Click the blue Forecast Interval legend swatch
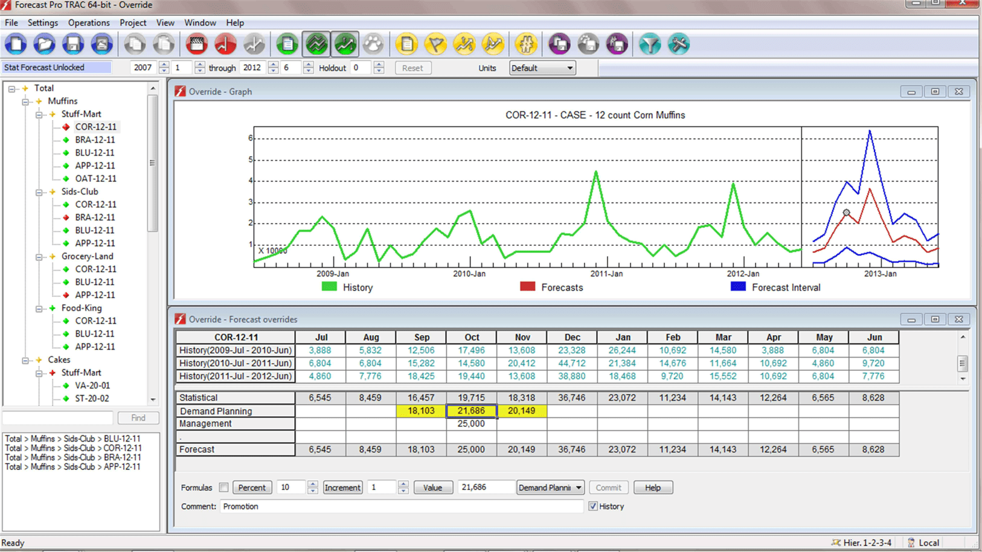982x552 pixels. tap(738, 287)
